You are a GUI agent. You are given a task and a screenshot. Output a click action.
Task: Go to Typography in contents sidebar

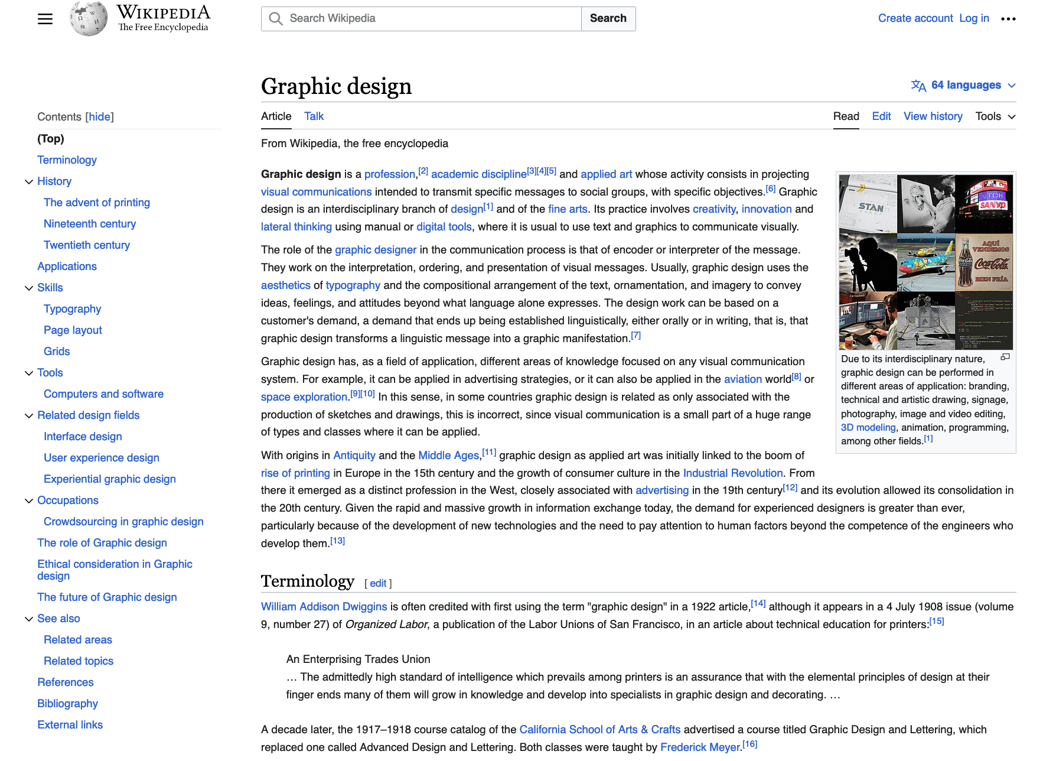(x=72, y=309)
